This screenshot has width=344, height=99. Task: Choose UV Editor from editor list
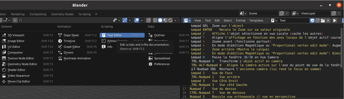[27, 47]
